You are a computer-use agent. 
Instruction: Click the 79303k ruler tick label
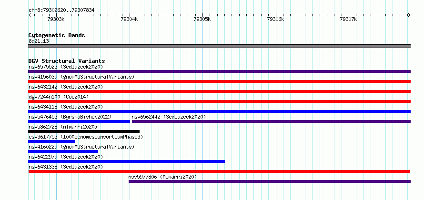coord(56,19)
